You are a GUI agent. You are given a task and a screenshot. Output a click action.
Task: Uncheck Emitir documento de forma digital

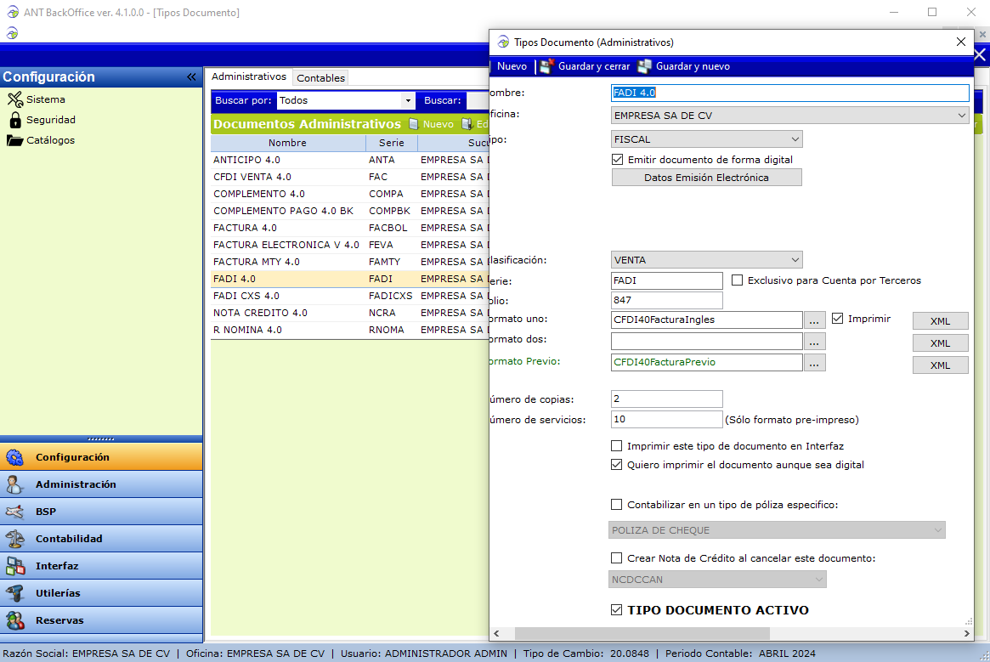click(x=618, y=159)
